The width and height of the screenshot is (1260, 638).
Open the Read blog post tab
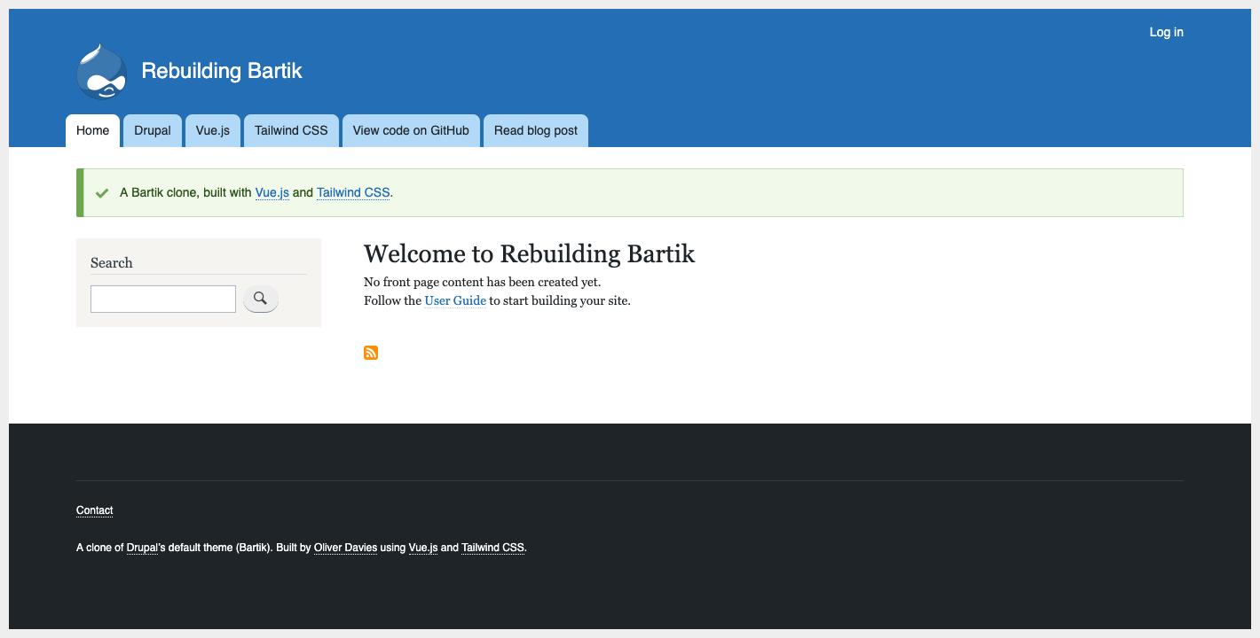click(x=536, y=131)
